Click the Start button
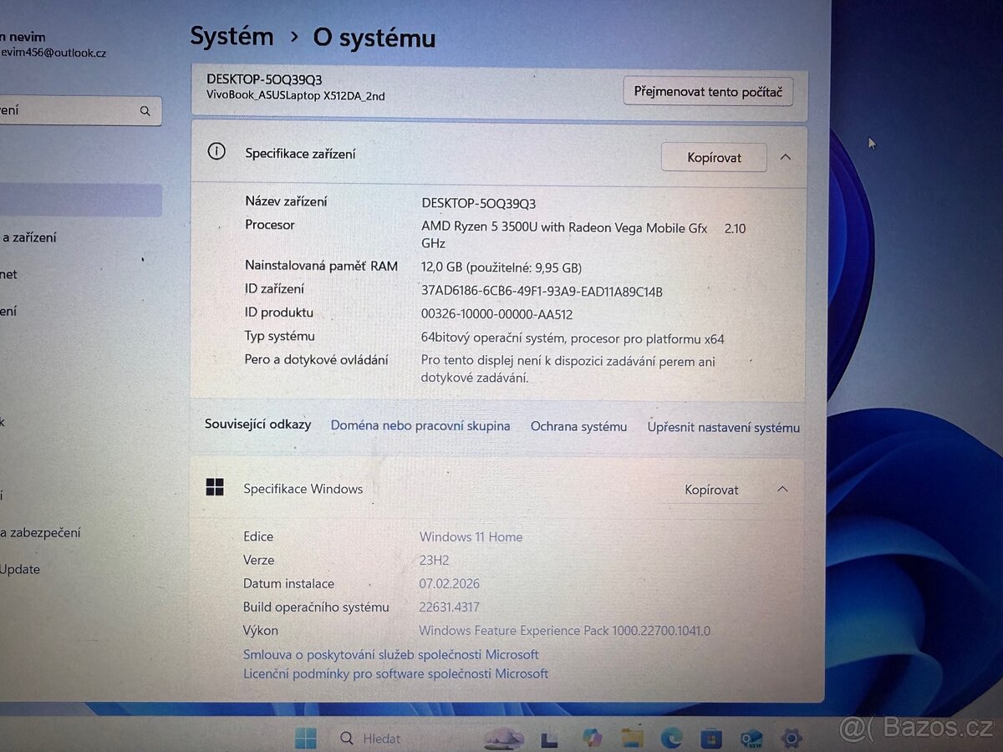The width and height of the screenshot is (1003, 752). tap(305, 739)
